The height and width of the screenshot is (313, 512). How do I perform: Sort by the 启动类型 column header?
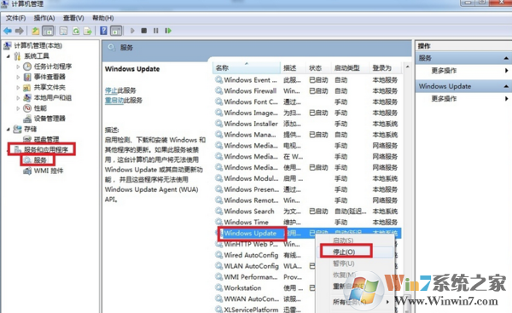[350, 68]
